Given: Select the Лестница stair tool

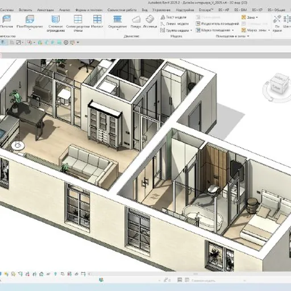Looking at the screenshot, I should [x=150, y=22].
